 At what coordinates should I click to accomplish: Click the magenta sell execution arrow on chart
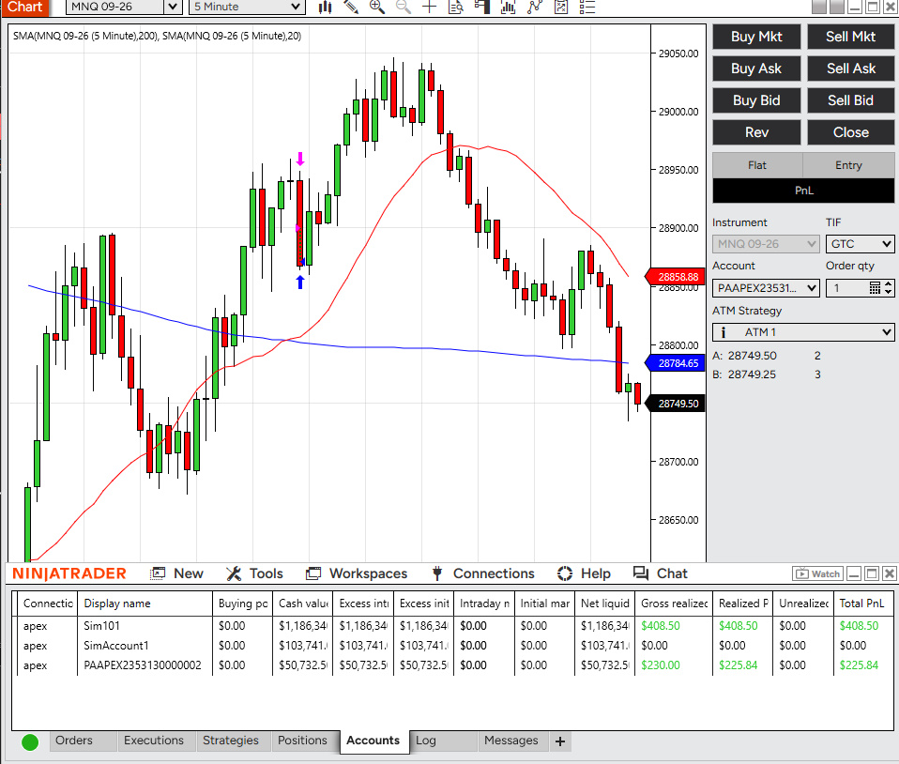300,159
